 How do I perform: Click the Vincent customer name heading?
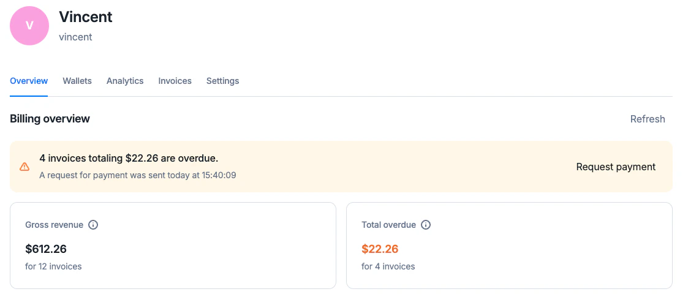(x=86, y=17)
